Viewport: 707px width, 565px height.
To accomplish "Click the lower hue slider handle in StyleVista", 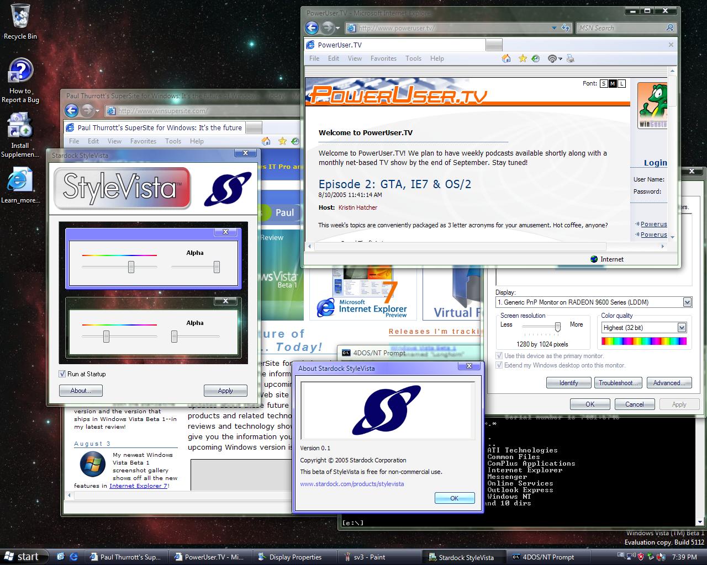I will click(106, 337).
